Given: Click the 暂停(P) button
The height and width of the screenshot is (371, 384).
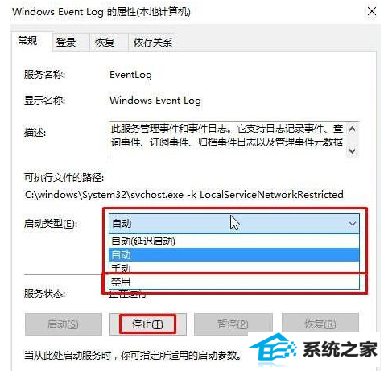Looking at the screenshot, I should point(233,324).
